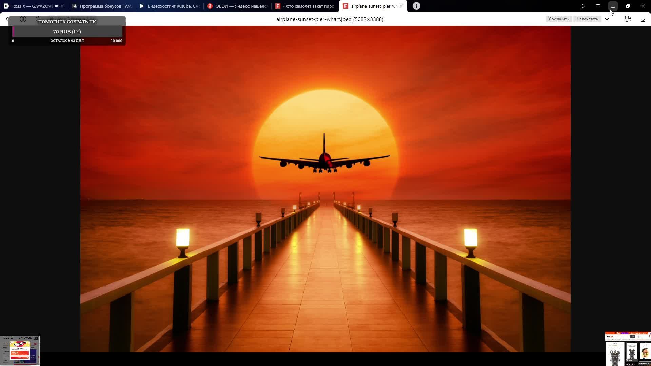Click the Yandex home icon

click(23, 19)
